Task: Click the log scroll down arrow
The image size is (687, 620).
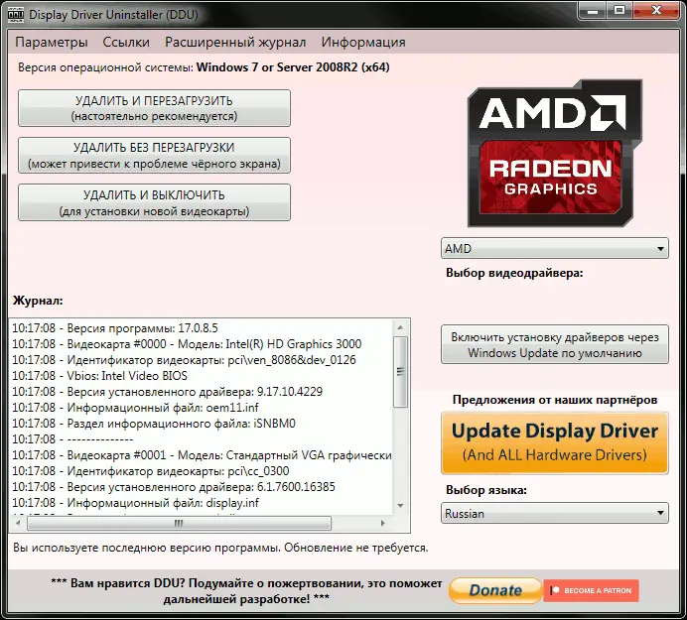Action: (400, 506)
